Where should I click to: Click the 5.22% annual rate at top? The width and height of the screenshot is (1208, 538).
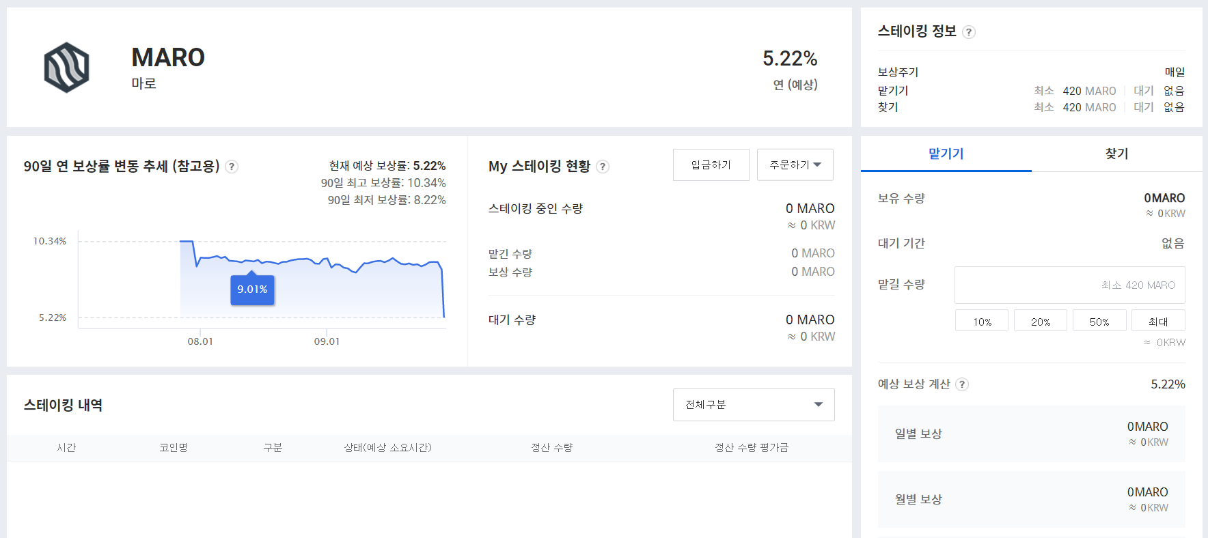[790, 59]
